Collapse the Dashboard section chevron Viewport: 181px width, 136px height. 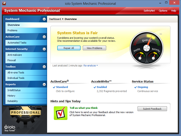(x=44, y=19)
